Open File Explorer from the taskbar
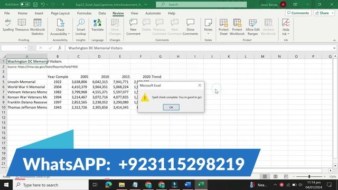Screen dimensions: 338x190 121,185
